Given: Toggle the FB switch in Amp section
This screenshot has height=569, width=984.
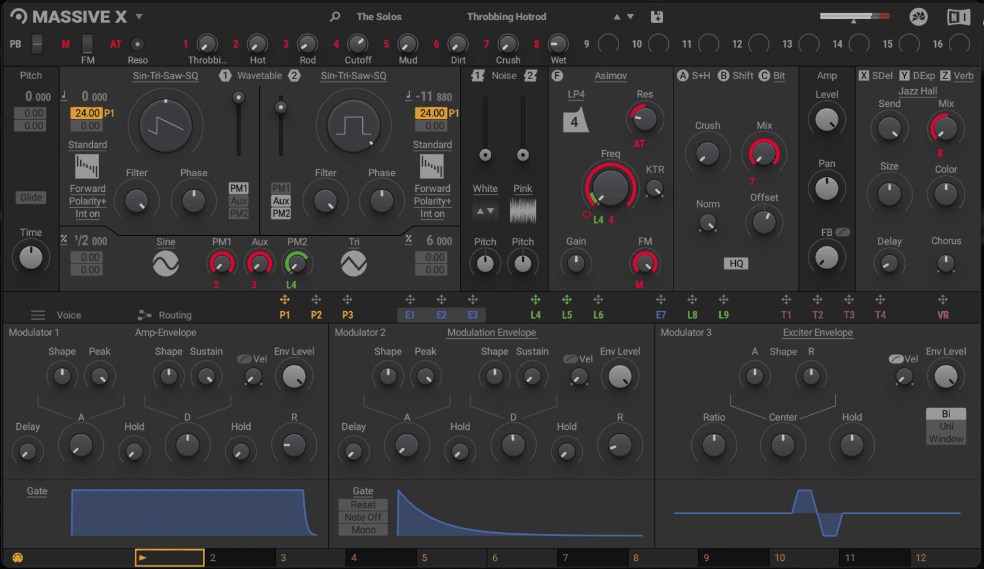Looking at the screenshot, I should [842, 232].
